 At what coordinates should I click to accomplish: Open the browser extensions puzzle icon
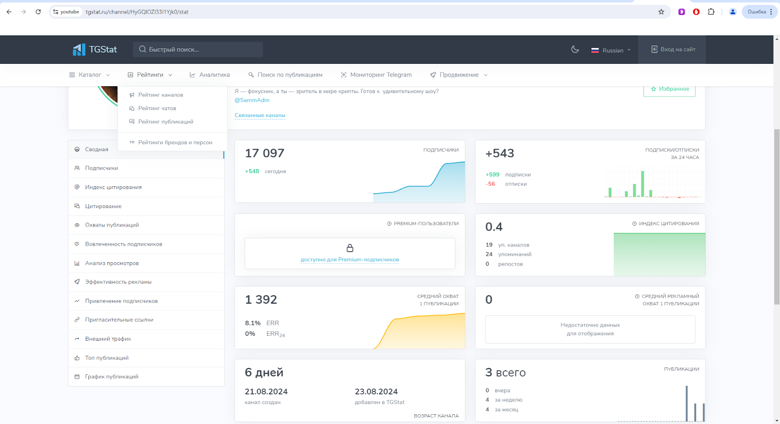[x=711, y=12]
